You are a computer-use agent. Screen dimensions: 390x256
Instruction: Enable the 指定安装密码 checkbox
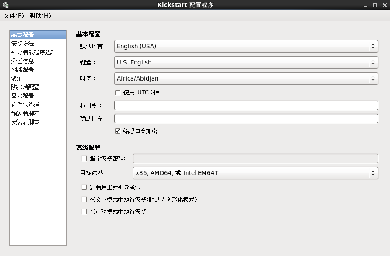tap(84, 158)
